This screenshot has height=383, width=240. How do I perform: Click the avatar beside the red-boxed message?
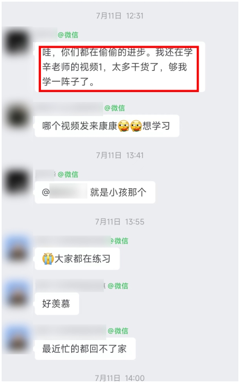coord(17,41)
